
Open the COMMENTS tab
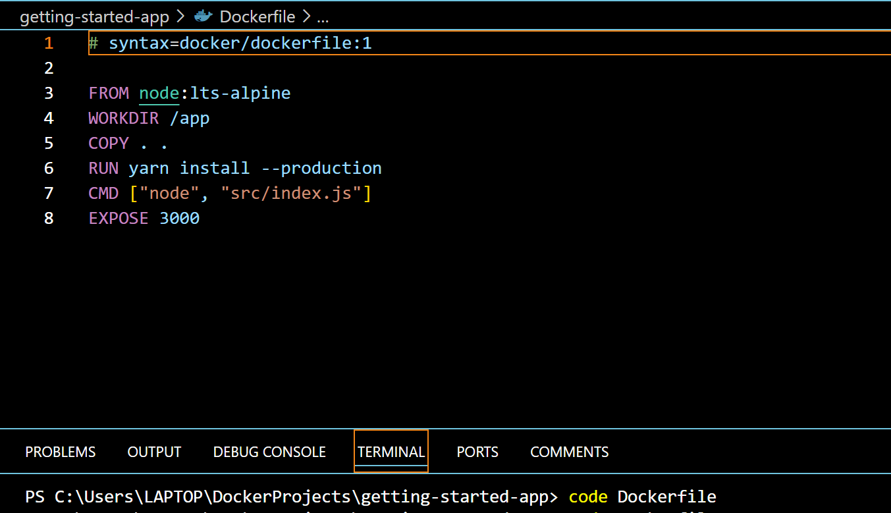click(570, 452)
